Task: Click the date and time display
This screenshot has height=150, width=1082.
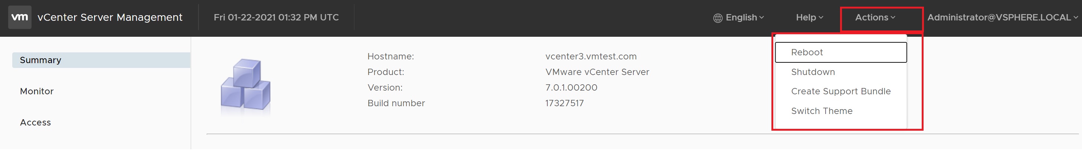Action: click(276, 17)
